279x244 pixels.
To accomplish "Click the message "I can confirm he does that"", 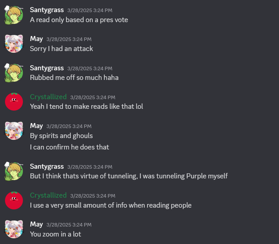I will (x=69, y=147).
